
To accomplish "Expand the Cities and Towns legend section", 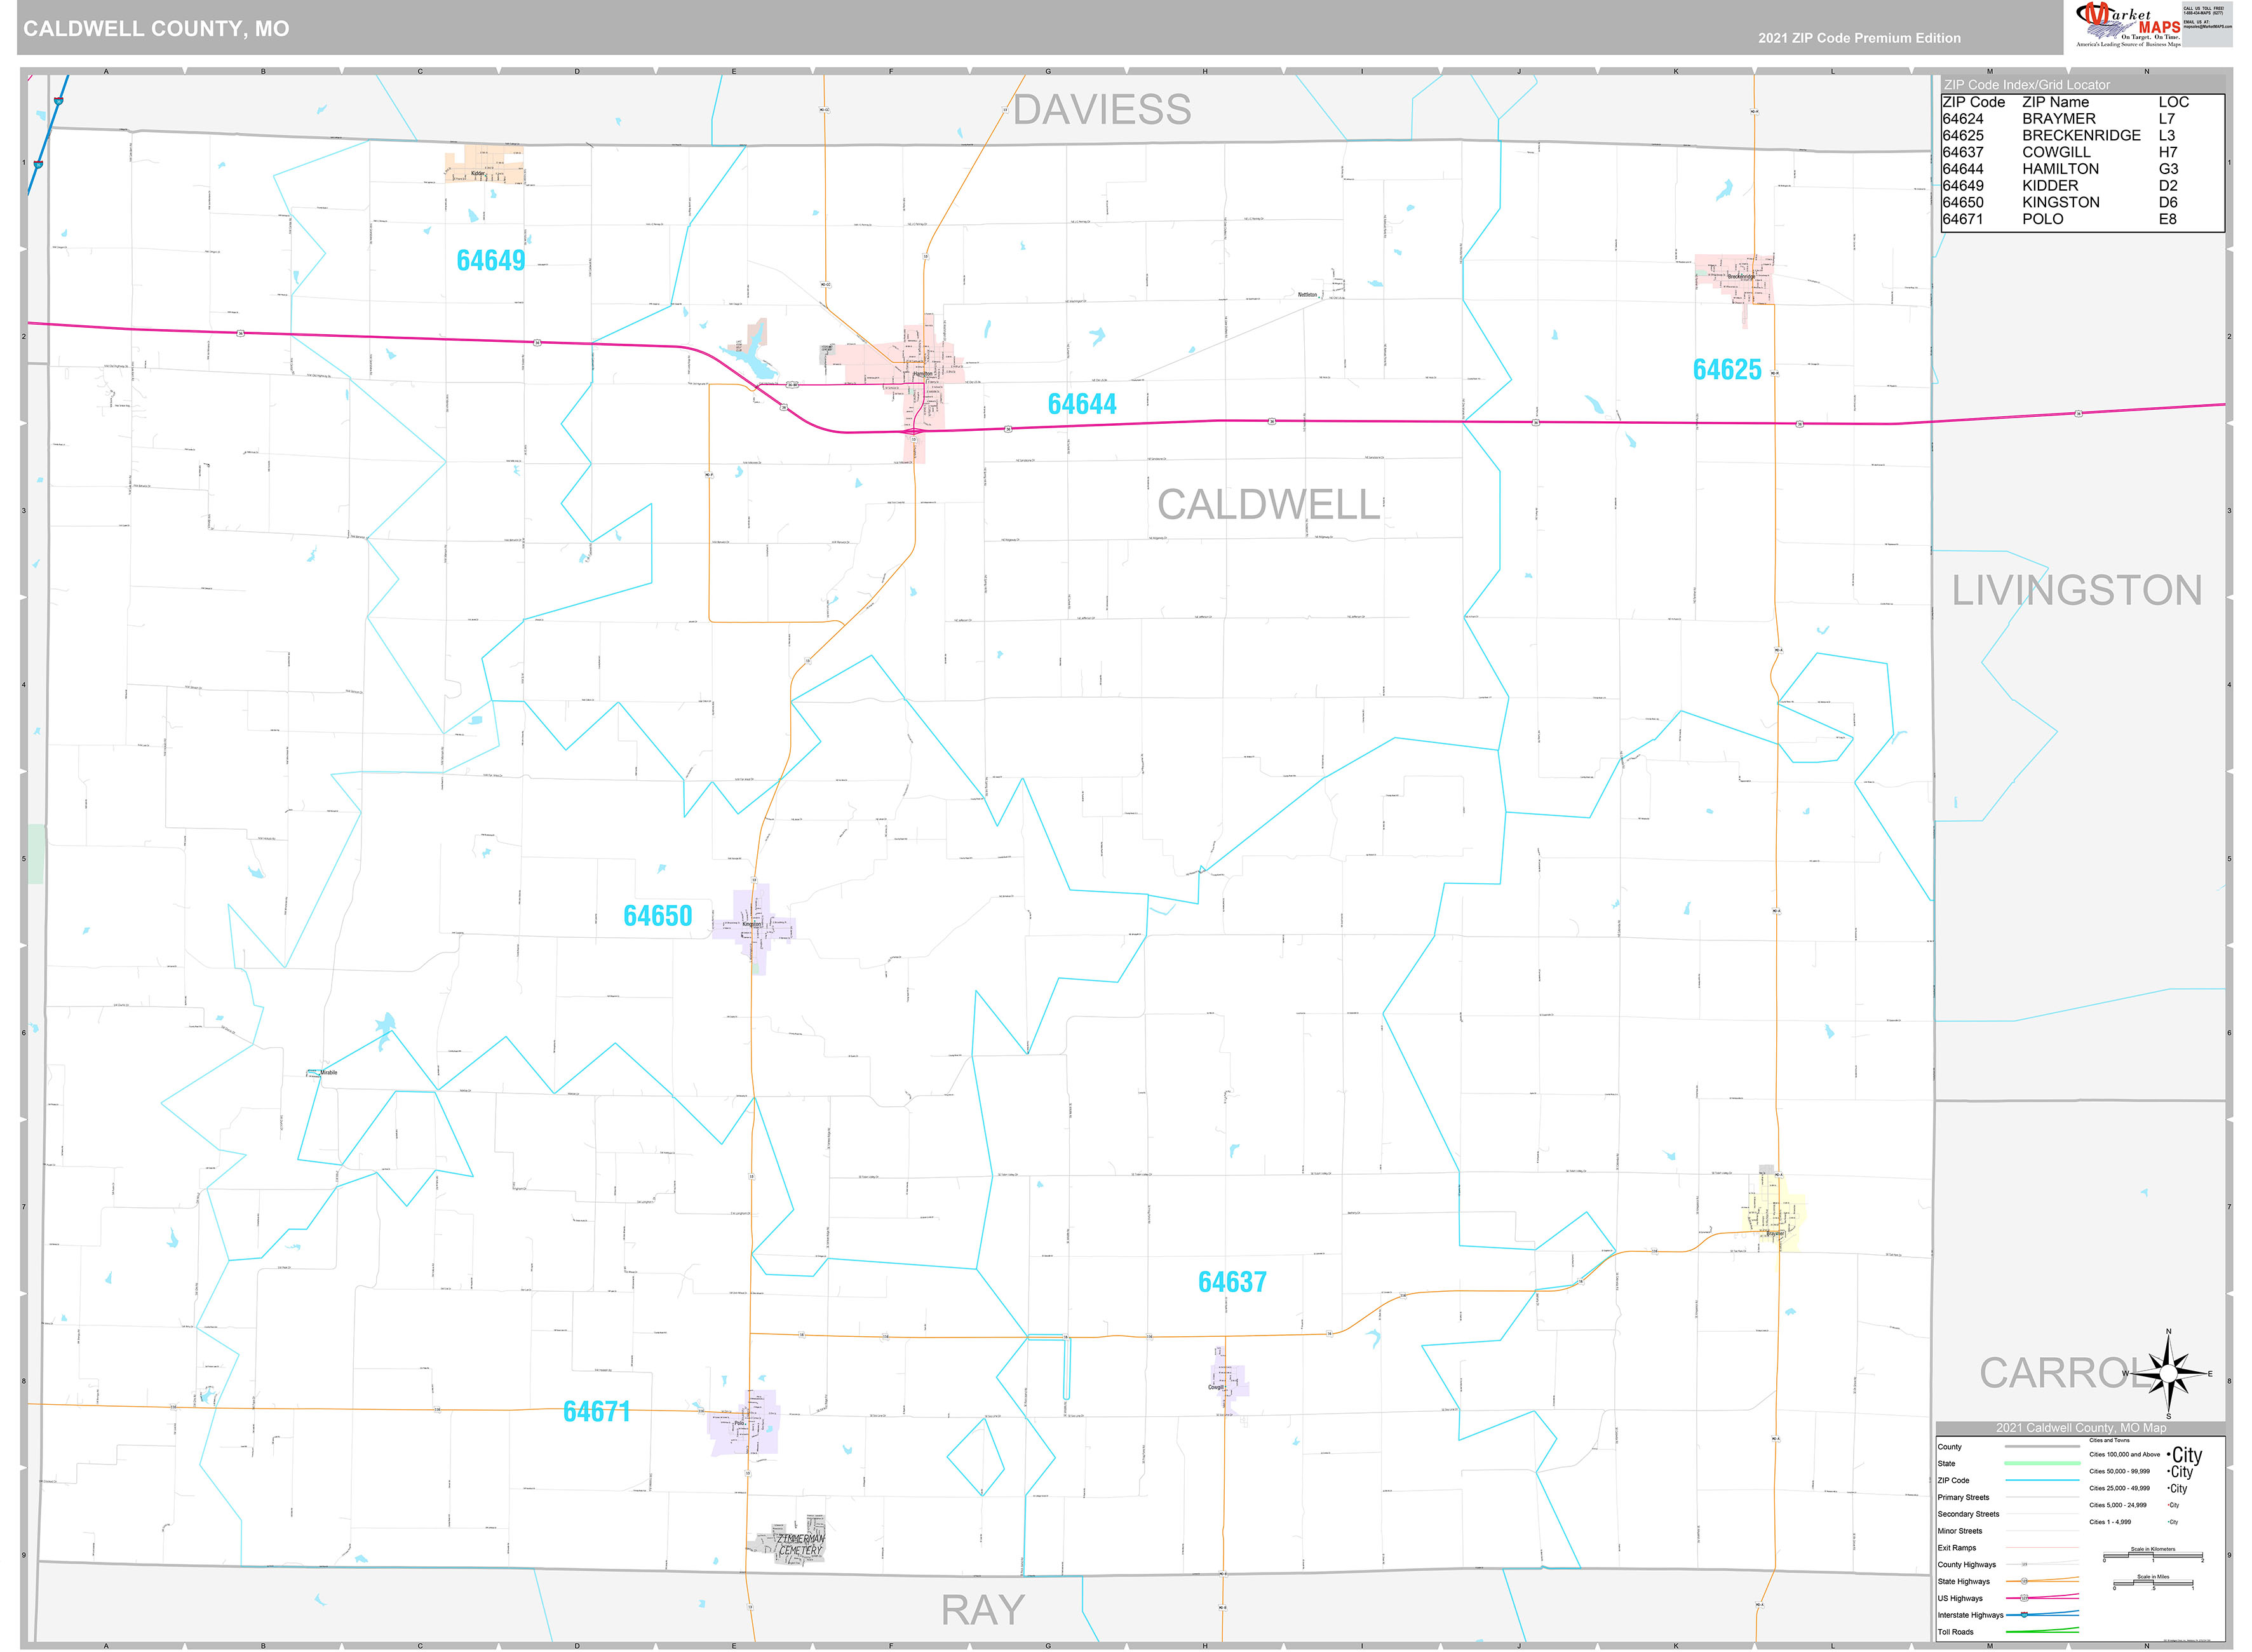I will click(2110, 1440).
